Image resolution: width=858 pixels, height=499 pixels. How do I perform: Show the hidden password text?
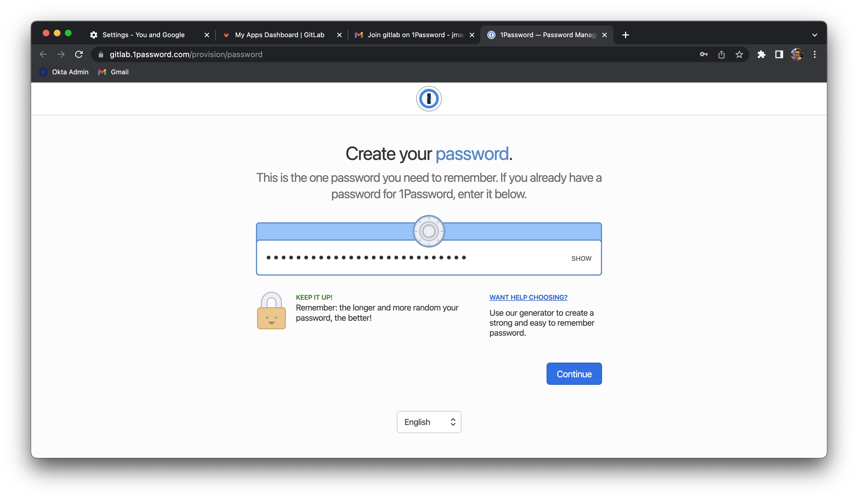[581, 259]
